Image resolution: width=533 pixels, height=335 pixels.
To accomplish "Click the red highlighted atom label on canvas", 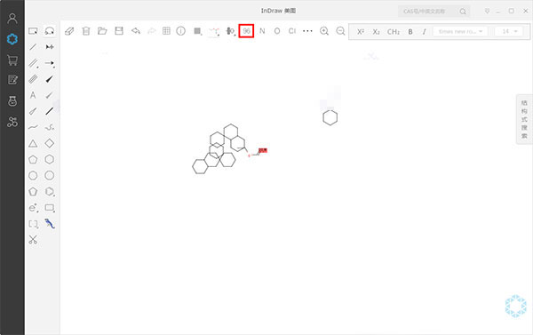I will (x=263, y=150).
